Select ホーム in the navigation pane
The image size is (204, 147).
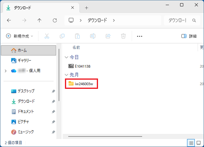coord(29,50)
